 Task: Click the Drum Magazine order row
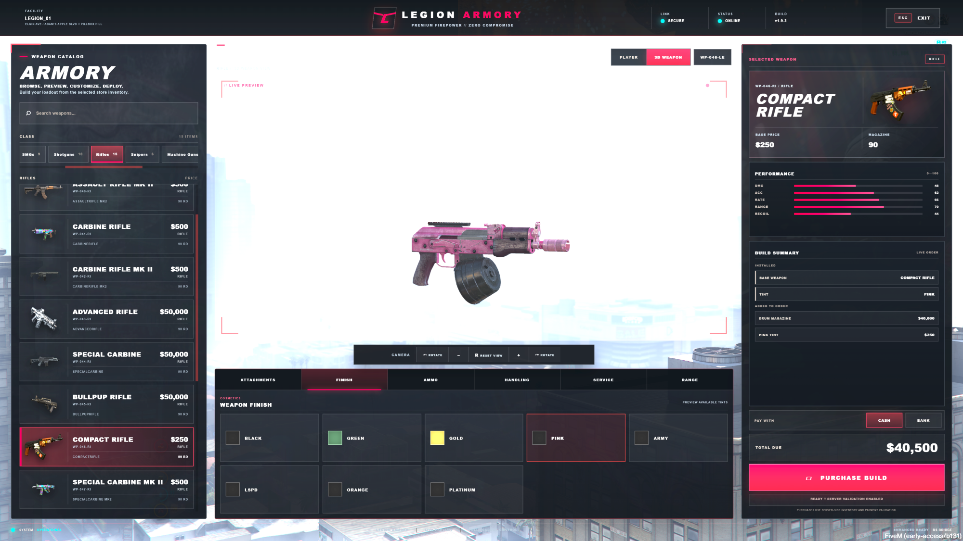coord(846,318)
